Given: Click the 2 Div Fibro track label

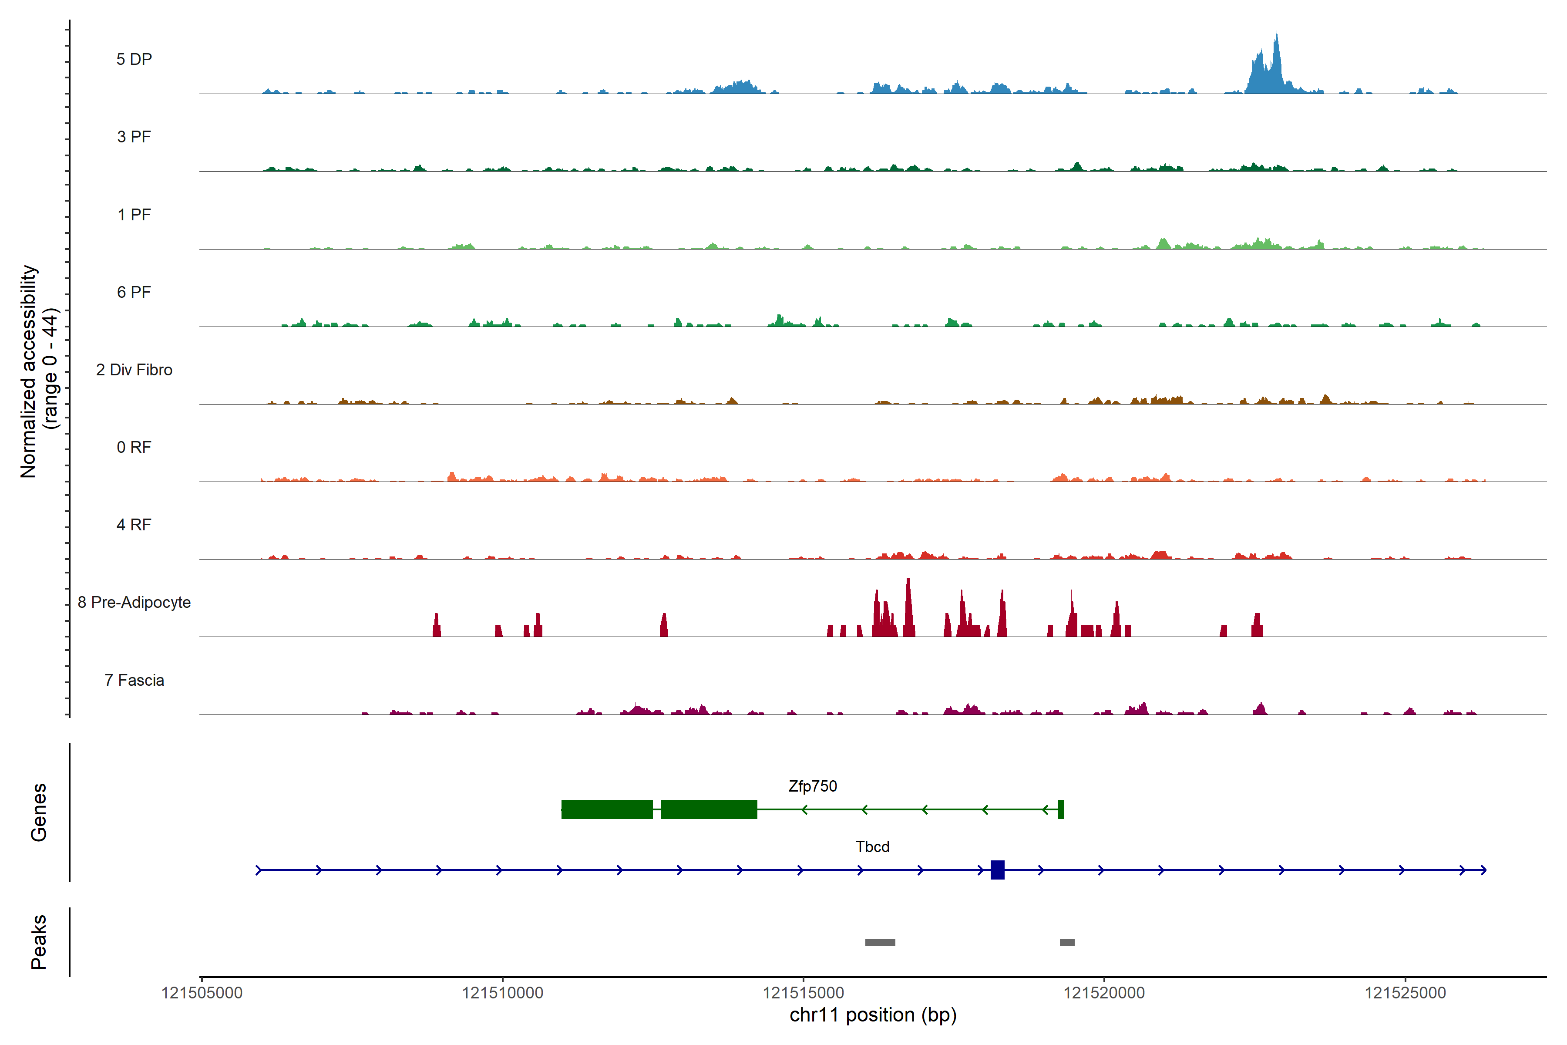Looking at the screenshot, I should [134, 370].
